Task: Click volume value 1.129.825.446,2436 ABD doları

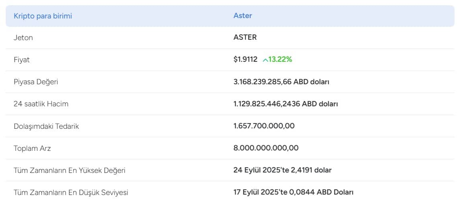Action: 286,104
